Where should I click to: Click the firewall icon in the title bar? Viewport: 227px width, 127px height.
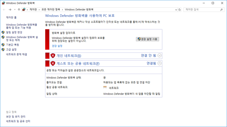click(3, 3)
